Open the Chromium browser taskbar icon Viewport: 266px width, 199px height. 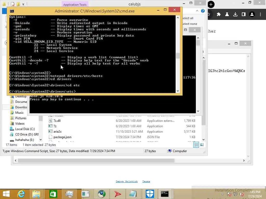click(x=102, y=194)
